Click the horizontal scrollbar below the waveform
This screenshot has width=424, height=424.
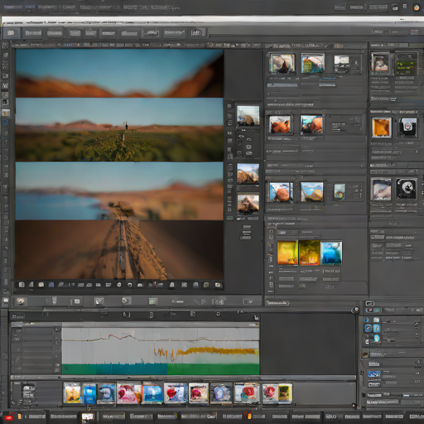pos(183,378)
